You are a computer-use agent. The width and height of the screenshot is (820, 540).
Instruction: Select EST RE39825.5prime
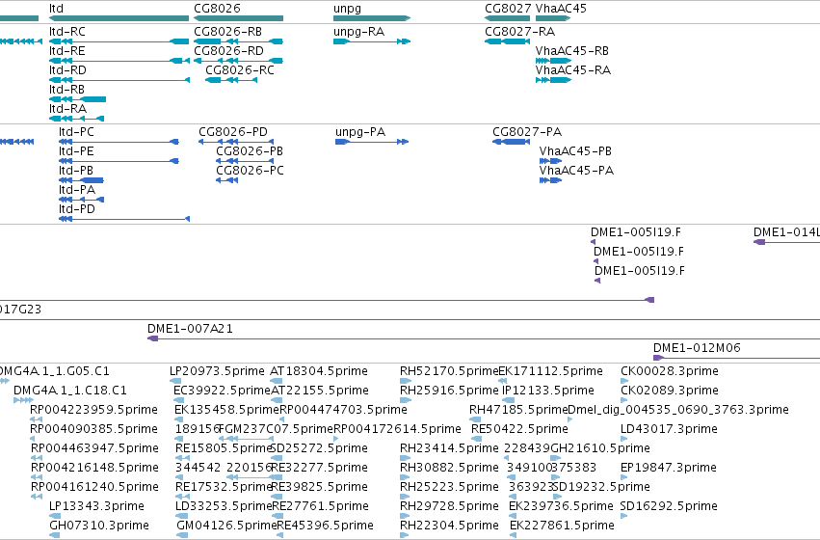coord(320,487)
